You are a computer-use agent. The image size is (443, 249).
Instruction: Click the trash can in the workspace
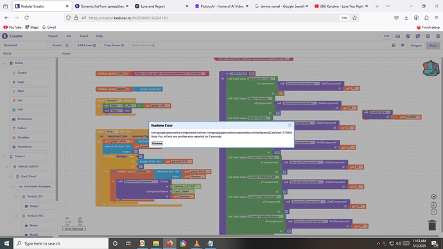pos(432,225)
